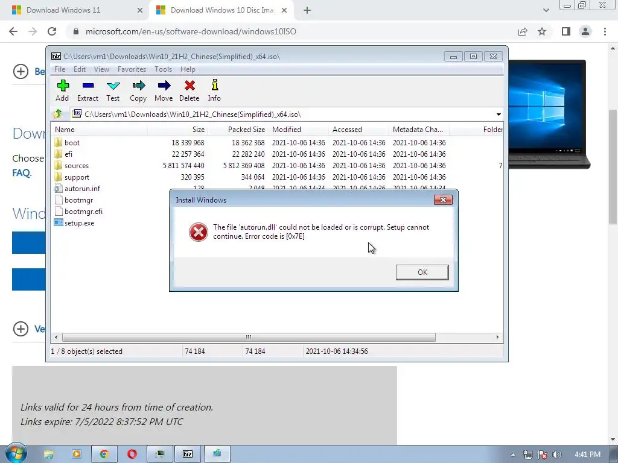
Task: Click OK in Install Windows error dialog
Action: (422, 272)
